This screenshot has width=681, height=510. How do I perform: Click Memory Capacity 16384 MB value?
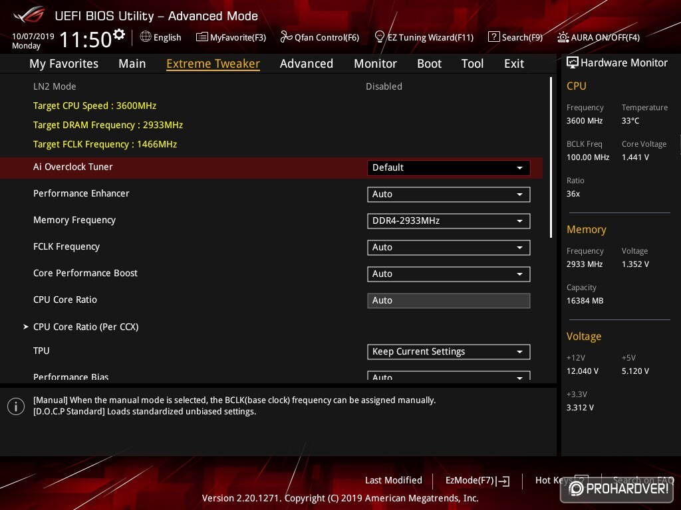(x=585, y=301)
